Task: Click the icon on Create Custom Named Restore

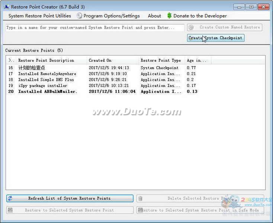Action: pyautogui.click(x=191, y=27)
